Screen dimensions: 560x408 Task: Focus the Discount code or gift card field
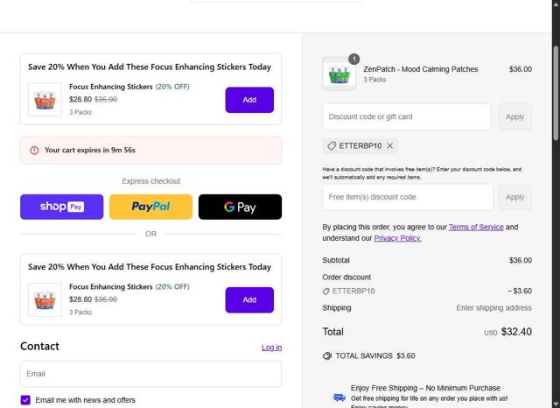pyautogui.click(x=407, y=116)
